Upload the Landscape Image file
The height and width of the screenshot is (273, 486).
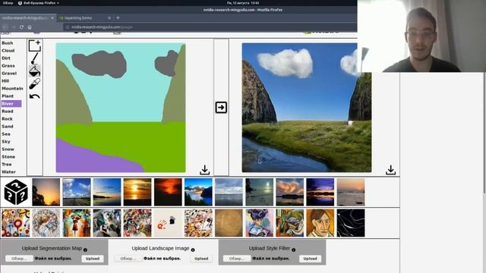[x=201, y=259]
